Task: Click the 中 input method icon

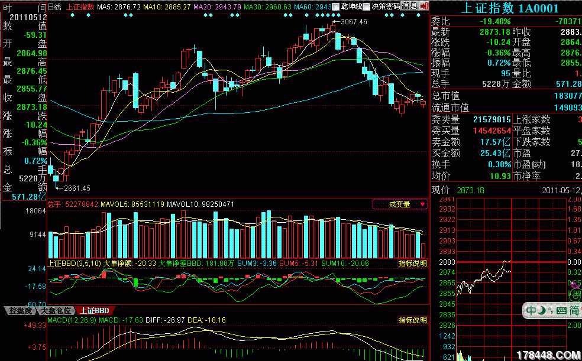Action: coord(532,310)
